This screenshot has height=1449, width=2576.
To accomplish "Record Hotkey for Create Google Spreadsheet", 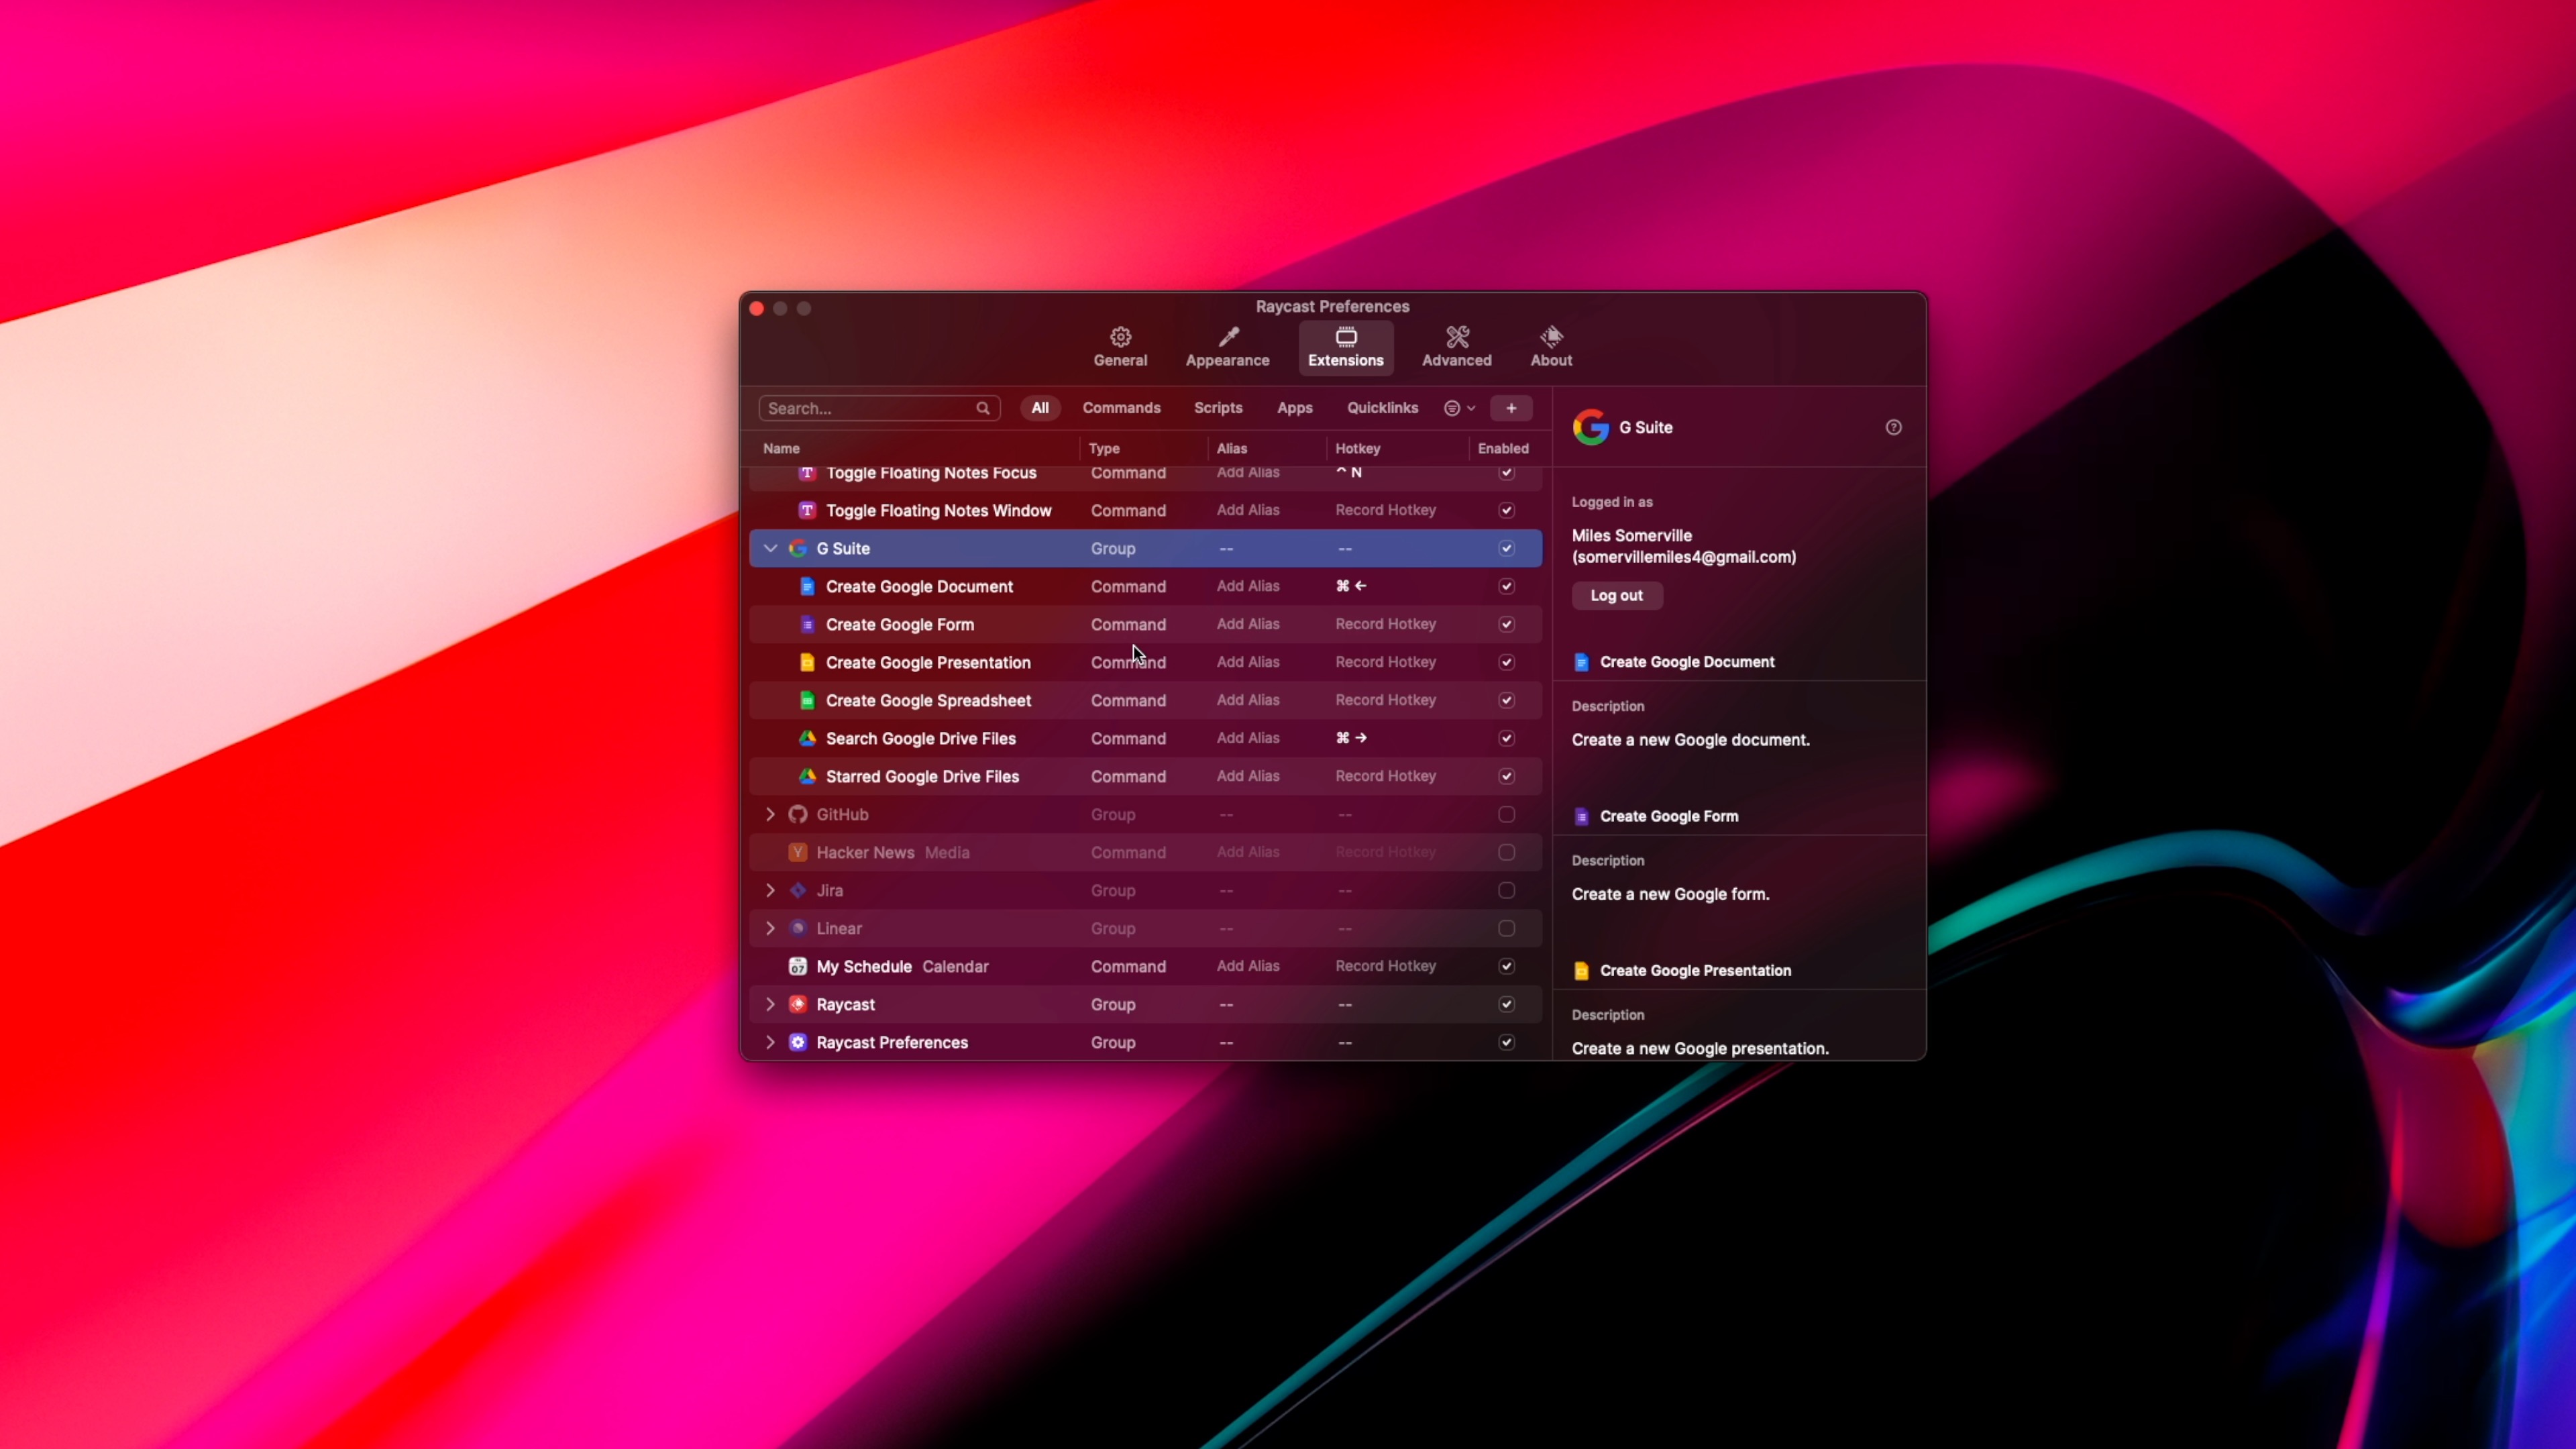I will pyautogui.click(x=1385, y=700).
